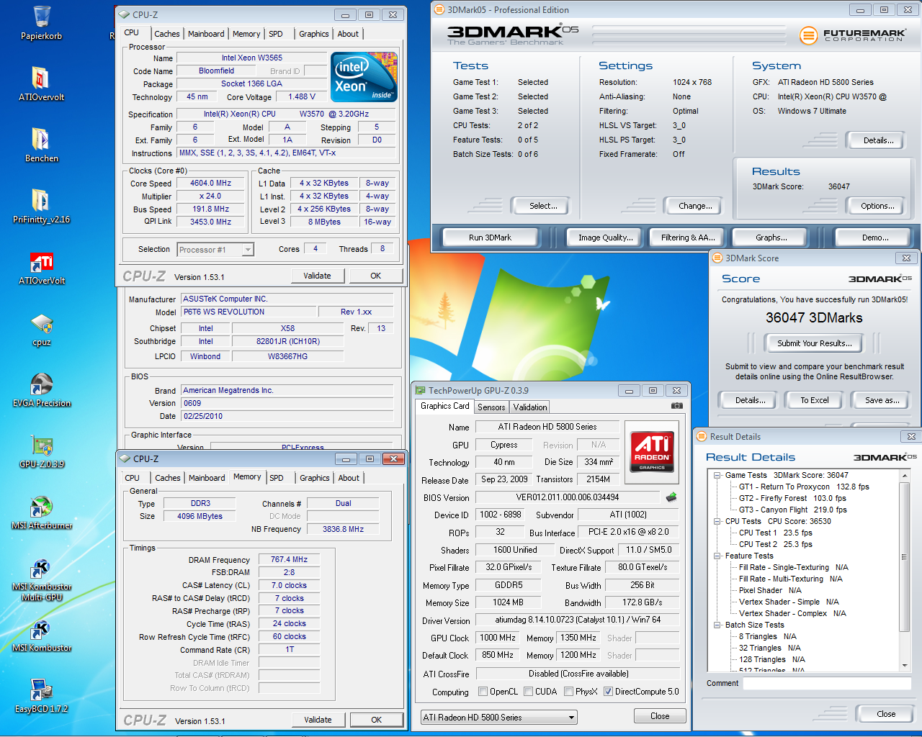
Task: Click the GPU-Z save BIOS chip icon
Action: [671, 497]
